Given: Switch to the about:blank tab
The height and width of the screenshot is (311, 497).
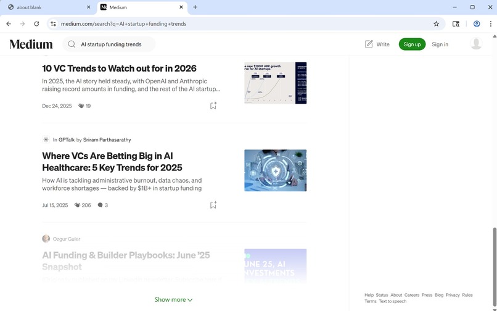Looking at the screenshot, I should [x=48, y=7].
